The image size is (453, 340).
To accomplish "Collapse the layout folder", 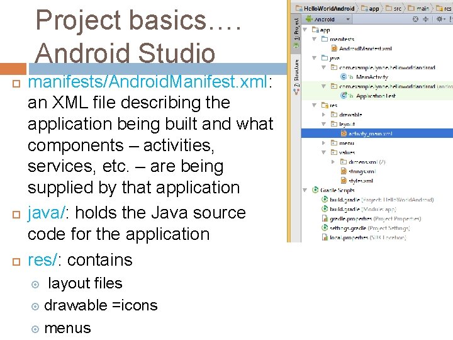I will pos(324,124).
